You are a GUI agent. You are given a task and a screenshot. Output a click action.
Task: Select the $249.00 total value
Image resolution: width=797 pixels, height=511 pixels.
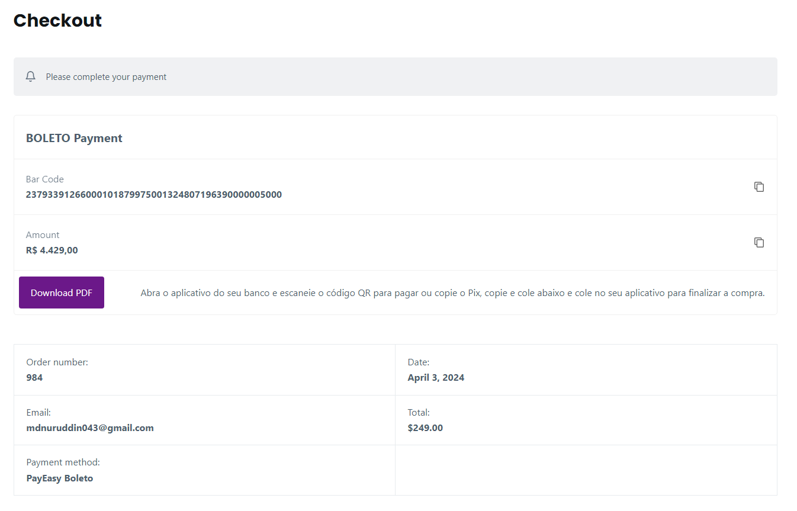[425, 428]
